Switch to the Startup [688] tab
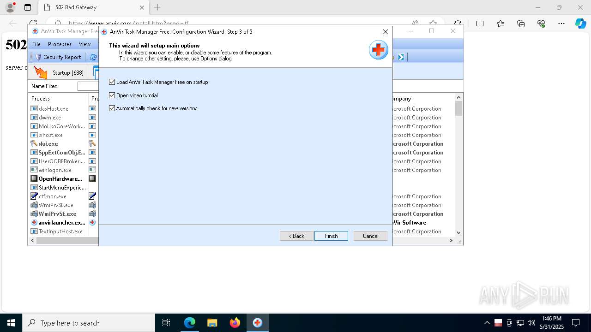This screenshot has width=591, height=332. click(59, 72)
